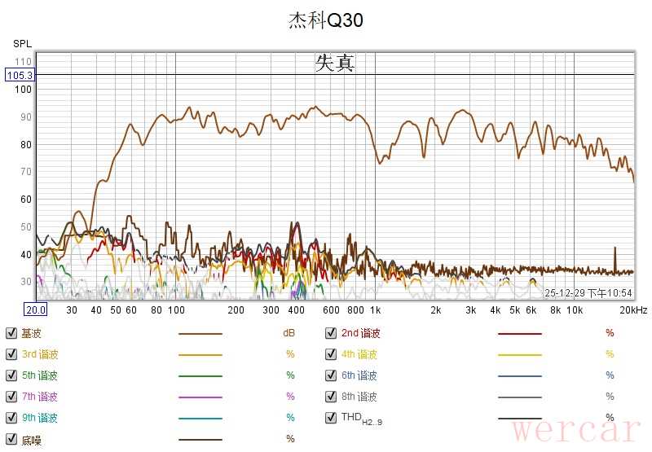The height and width of the screenshot is (452, 652).
Task: Click the SPL axis label
Action: click(x=21, y=43)
